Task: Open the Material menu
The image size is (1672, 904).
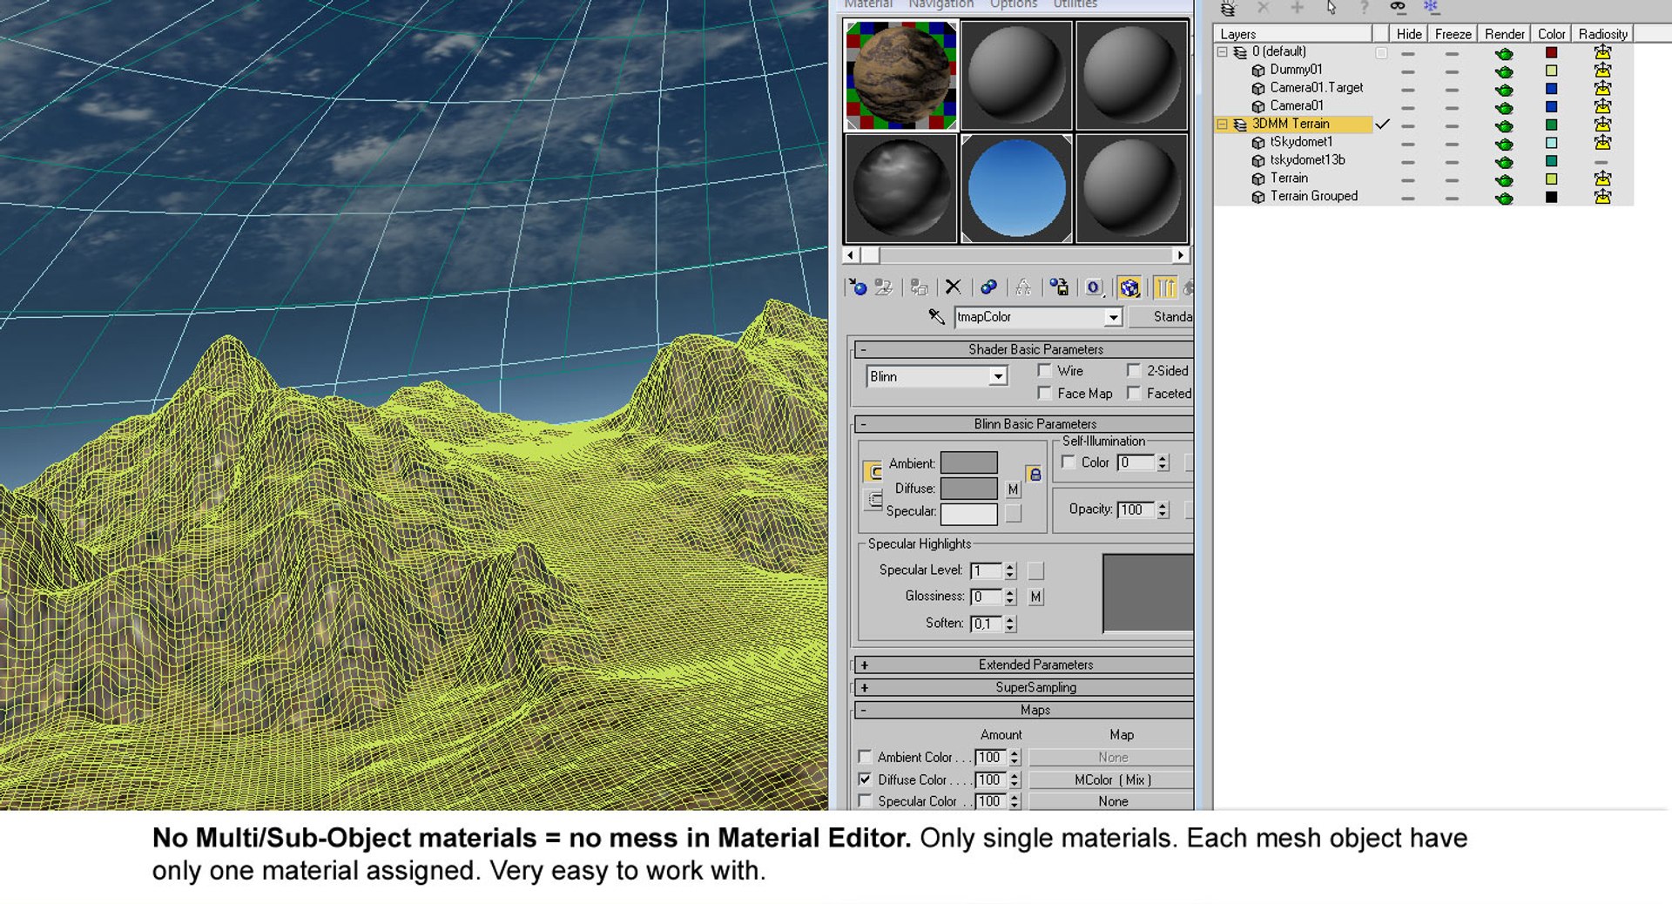Action: pyautogui.click(x=868, y=4)
